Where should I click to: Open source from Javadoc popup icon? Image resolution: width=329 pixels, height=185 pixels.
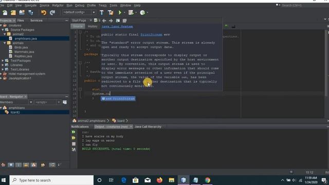124,21
